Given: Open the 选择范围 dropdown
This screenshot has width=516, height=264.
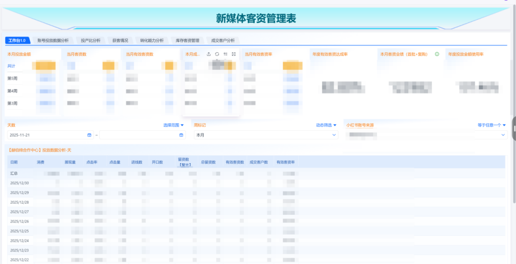Looking at the screenshot, I should tap(173, 125).
